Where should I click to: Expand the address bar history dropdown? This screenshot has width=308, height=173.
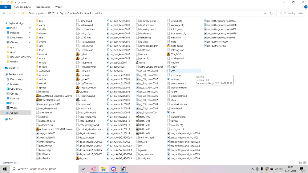pyautogui.click(x=265, y=13)
